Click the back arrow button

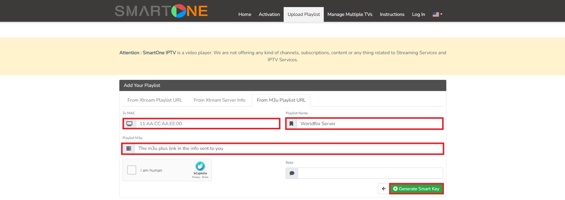(383, 189)
